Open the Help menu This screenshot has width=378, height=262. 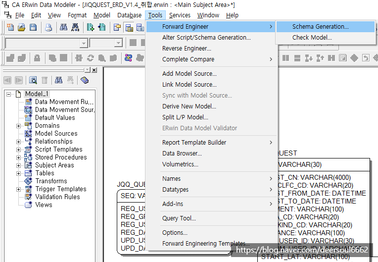(x=232, y=15)
